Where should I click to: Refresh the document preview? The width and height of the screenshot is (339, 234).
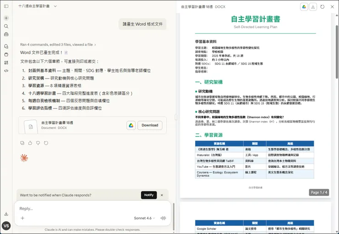click(x=323, y=7)
